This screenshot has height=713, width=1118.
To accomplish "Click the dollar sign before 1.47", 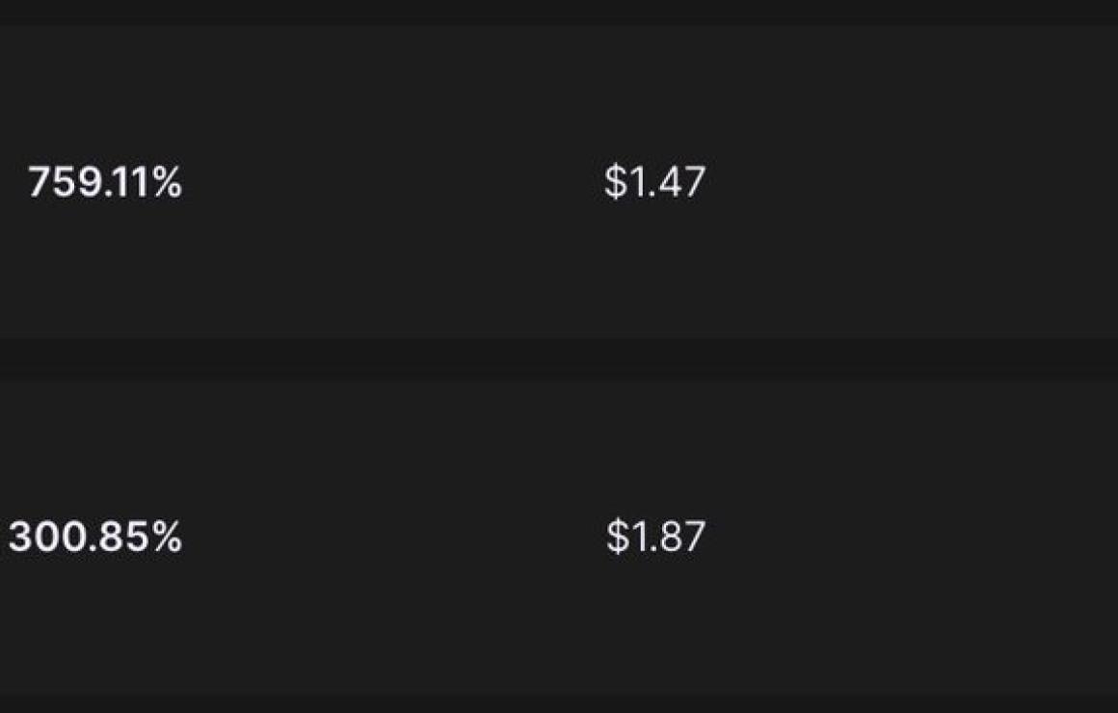I will (x=615, y=181).
